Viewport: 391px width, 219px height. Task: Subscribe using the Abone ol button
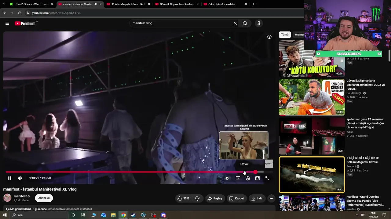pos(44,198)
